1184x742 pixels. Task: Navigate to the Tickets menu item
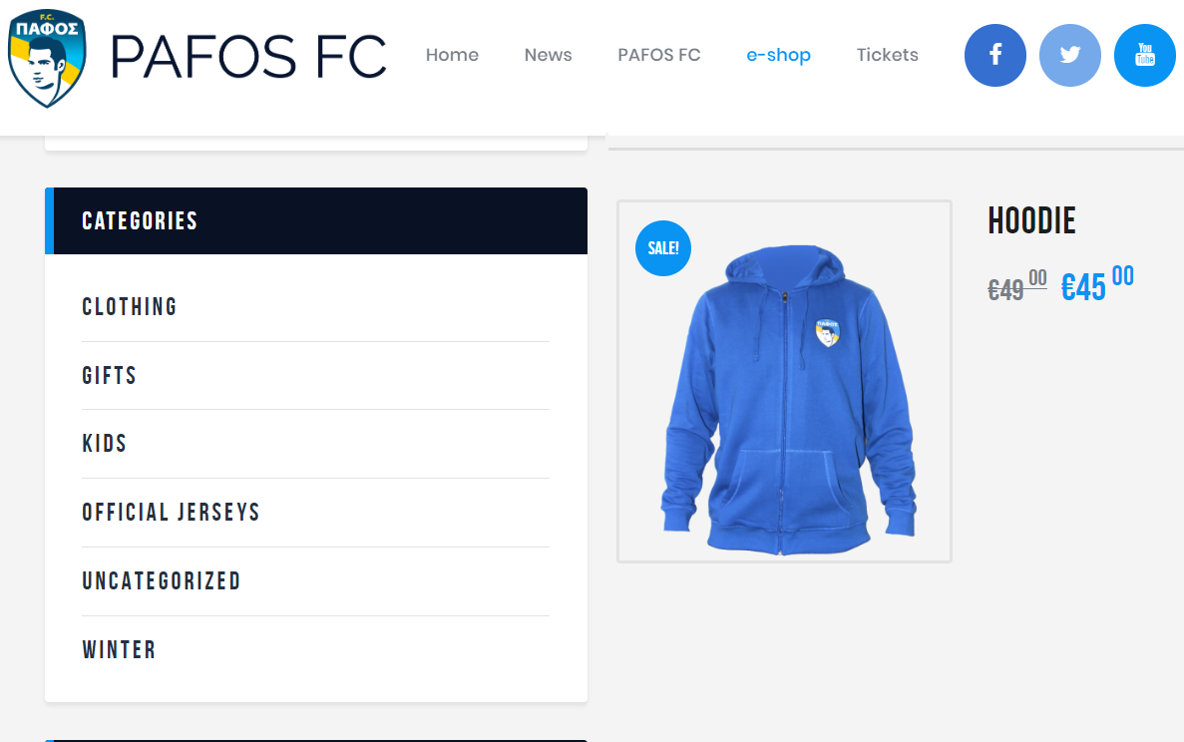pyautogui.click(x=887, y=55)
